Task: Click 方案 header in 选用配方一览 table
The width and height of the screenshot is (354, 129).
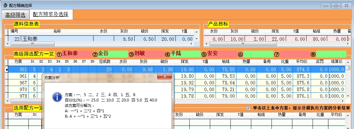Action: (19, 114)
